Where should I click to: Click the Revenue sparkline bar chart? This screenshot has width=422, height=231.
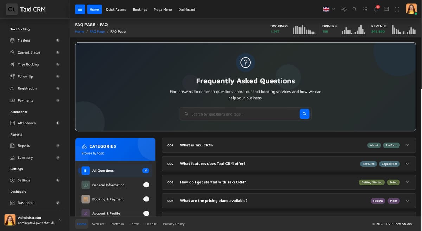coord(404,30)
